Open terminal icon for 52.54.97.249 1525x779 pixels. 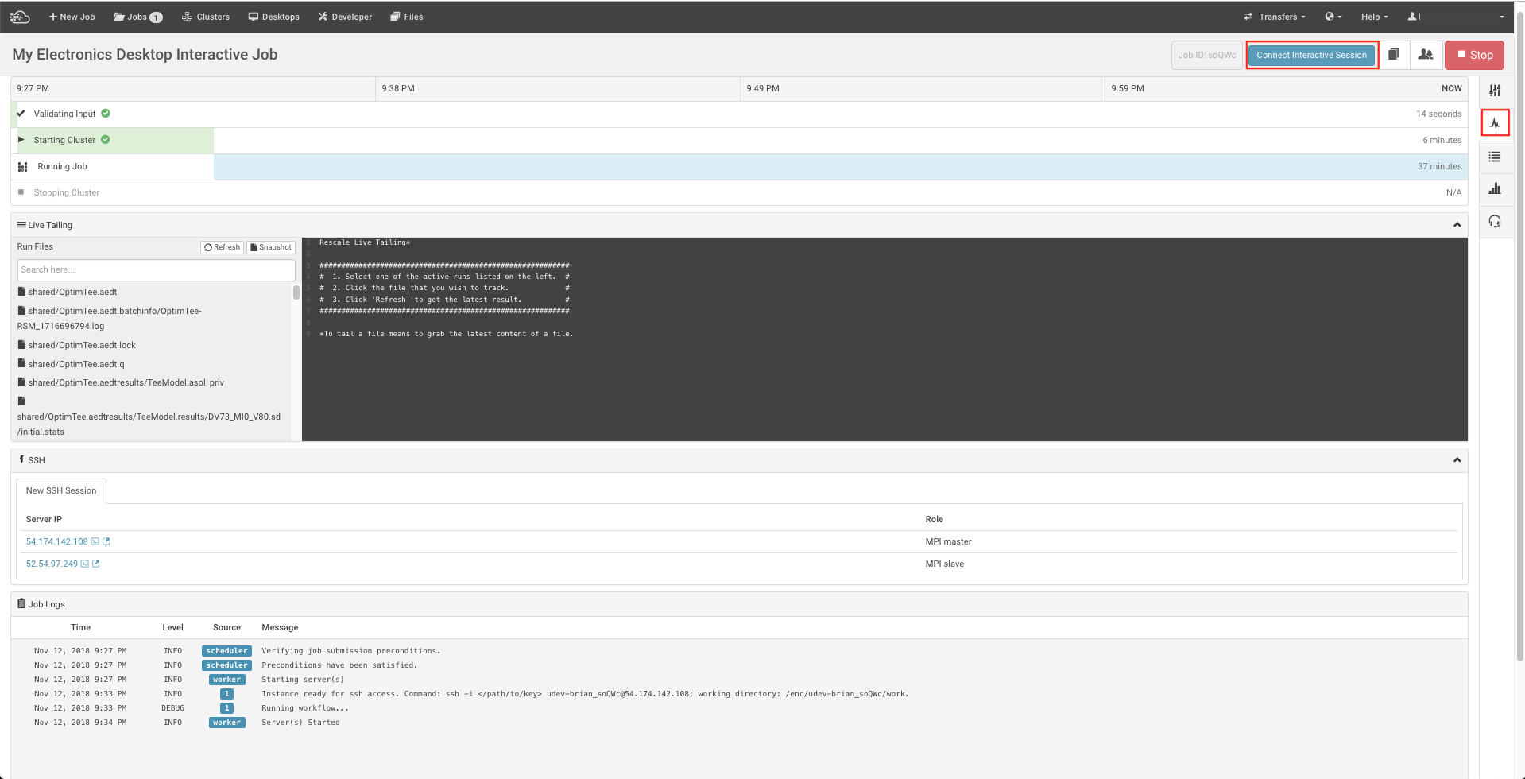[85, 564]
